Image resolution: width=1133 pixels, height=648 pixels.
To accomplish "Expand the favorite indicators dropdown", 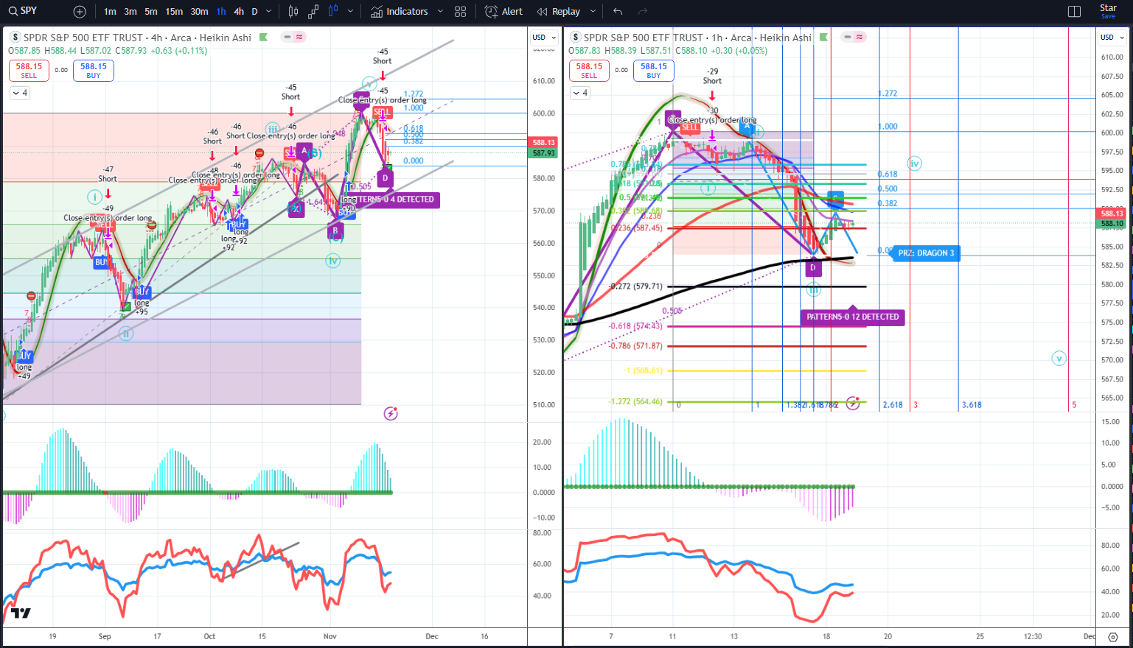I will pyautogui.click(x=441, y=12).
